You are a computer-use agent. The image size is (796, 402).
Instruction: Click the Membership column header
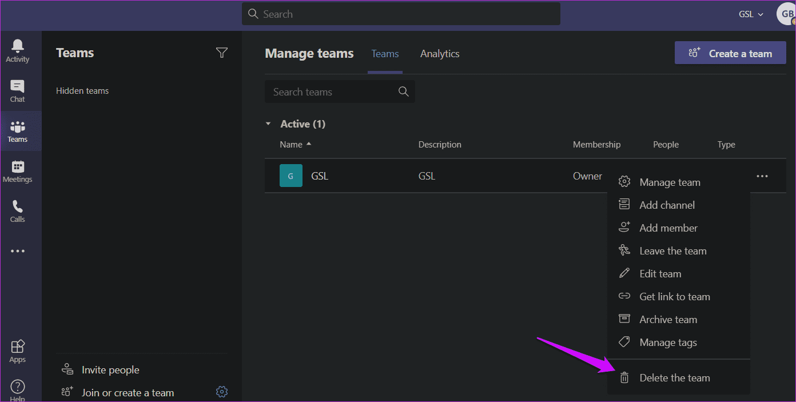pyautogui.click(x=596, y=145)
